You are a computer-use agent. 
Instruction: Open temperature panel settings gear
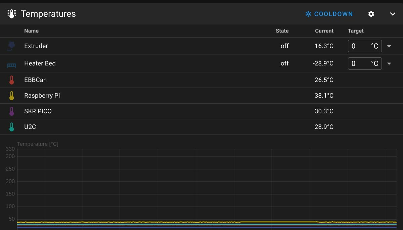click(x=371, y=14)
